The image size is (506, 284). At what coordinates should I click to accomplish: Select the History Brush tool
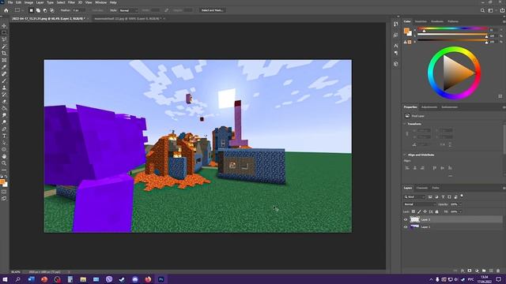(x=4, y=95)
